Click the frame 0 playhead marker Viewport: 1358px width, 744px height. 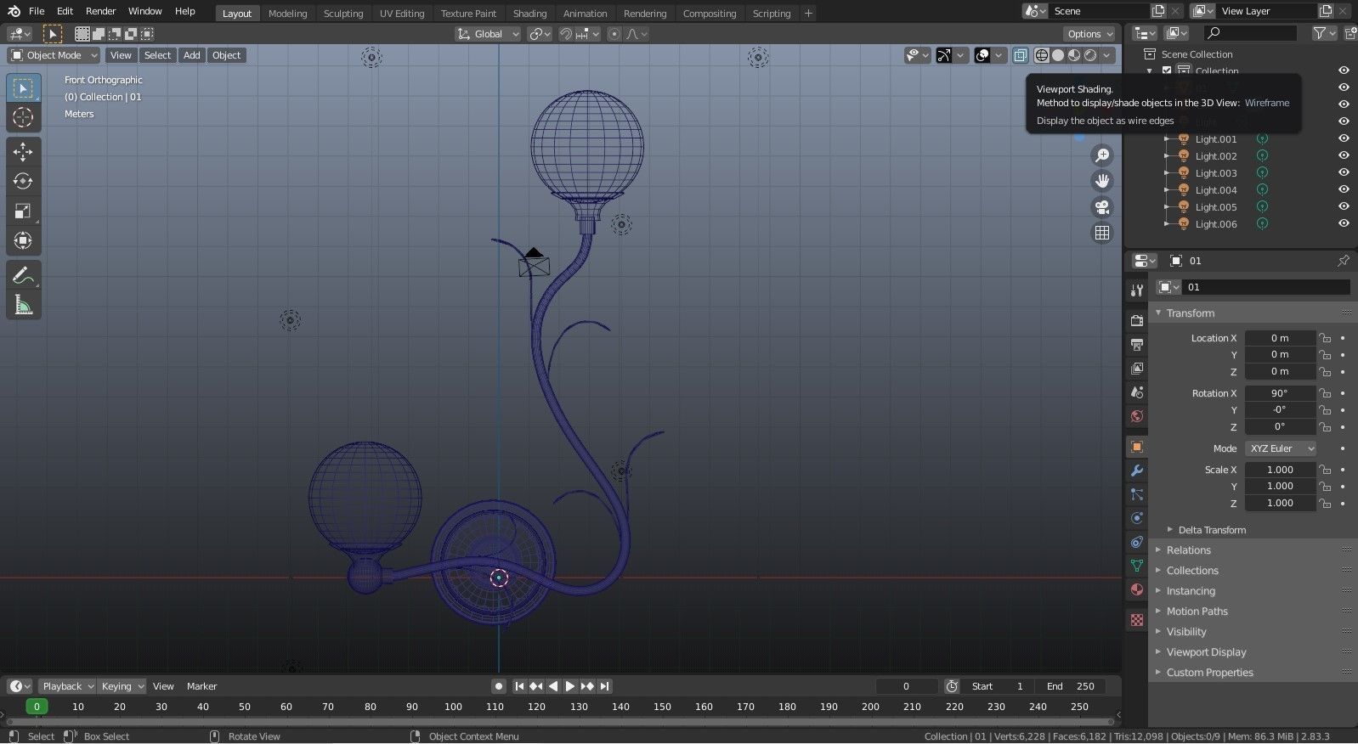[x=37, y=707]
